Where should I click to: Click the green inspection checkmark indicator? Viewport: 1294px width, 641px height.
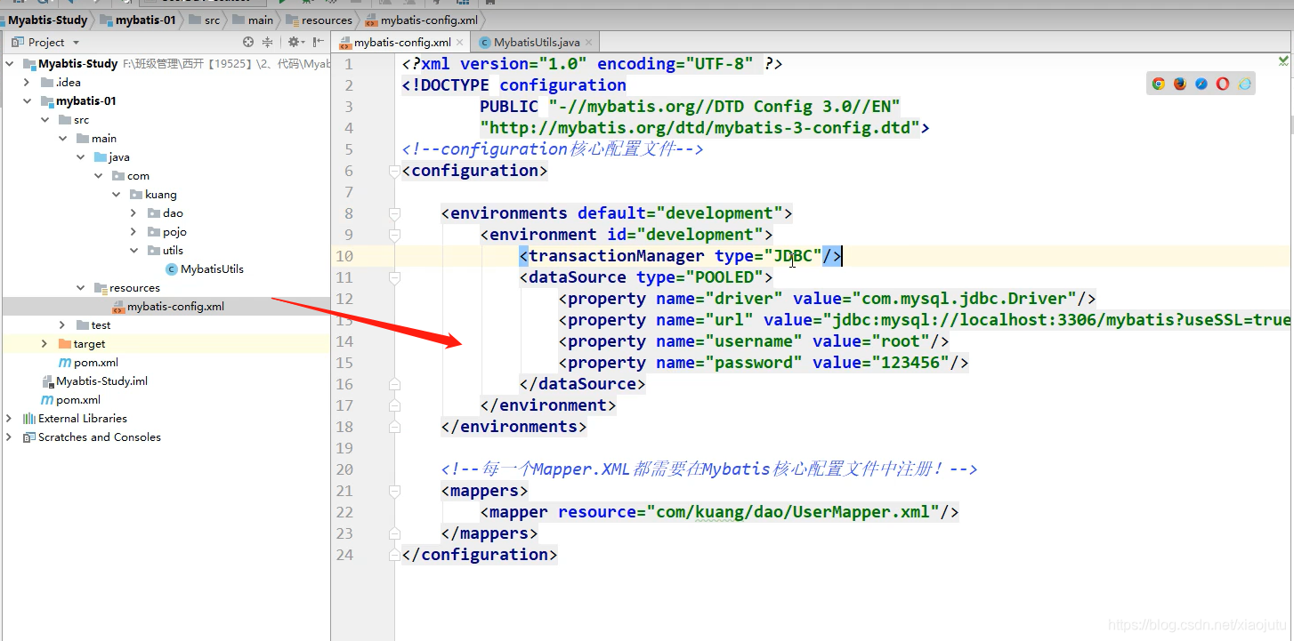pyautogui.click(x=1283, y=62)
